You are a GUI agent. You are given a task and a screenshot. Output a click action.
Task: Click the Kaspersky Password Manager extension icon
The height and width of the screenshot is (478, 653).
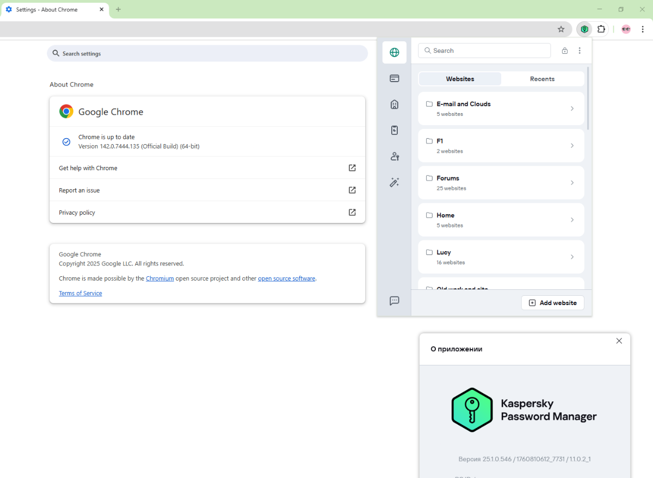(584, 29)
